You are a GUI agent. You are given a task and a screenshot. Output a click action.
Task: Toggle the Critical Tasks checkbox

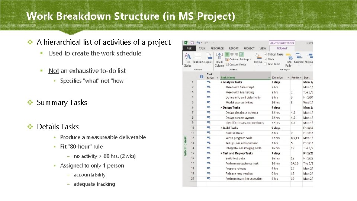pos(265,54)
